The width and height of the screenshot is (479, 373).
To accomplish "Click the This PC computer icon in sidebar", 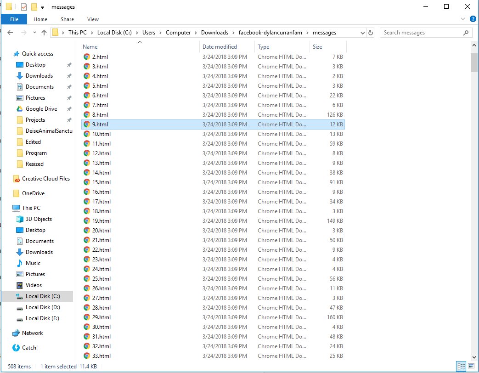I will pyautogui.click(x=16, y=208).
